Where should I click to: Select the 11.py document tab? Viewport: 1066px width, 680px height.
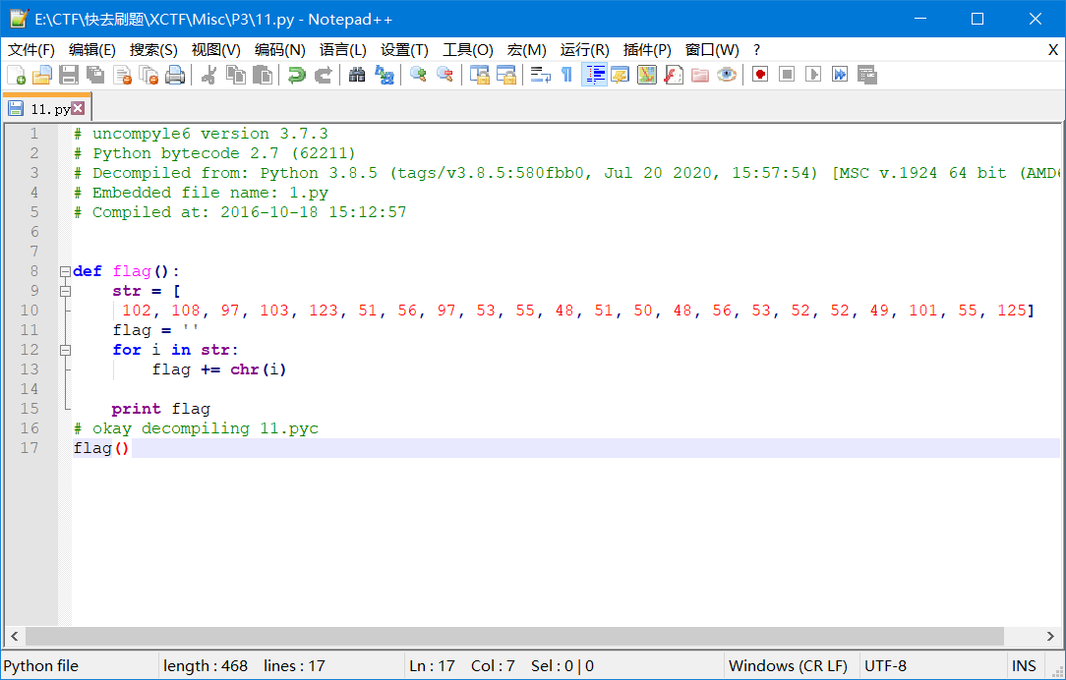click(46, 108)
